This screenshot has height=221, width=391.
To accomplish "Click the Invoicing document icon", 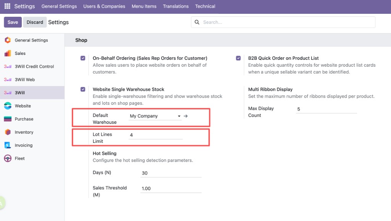I will coord(8,145).
